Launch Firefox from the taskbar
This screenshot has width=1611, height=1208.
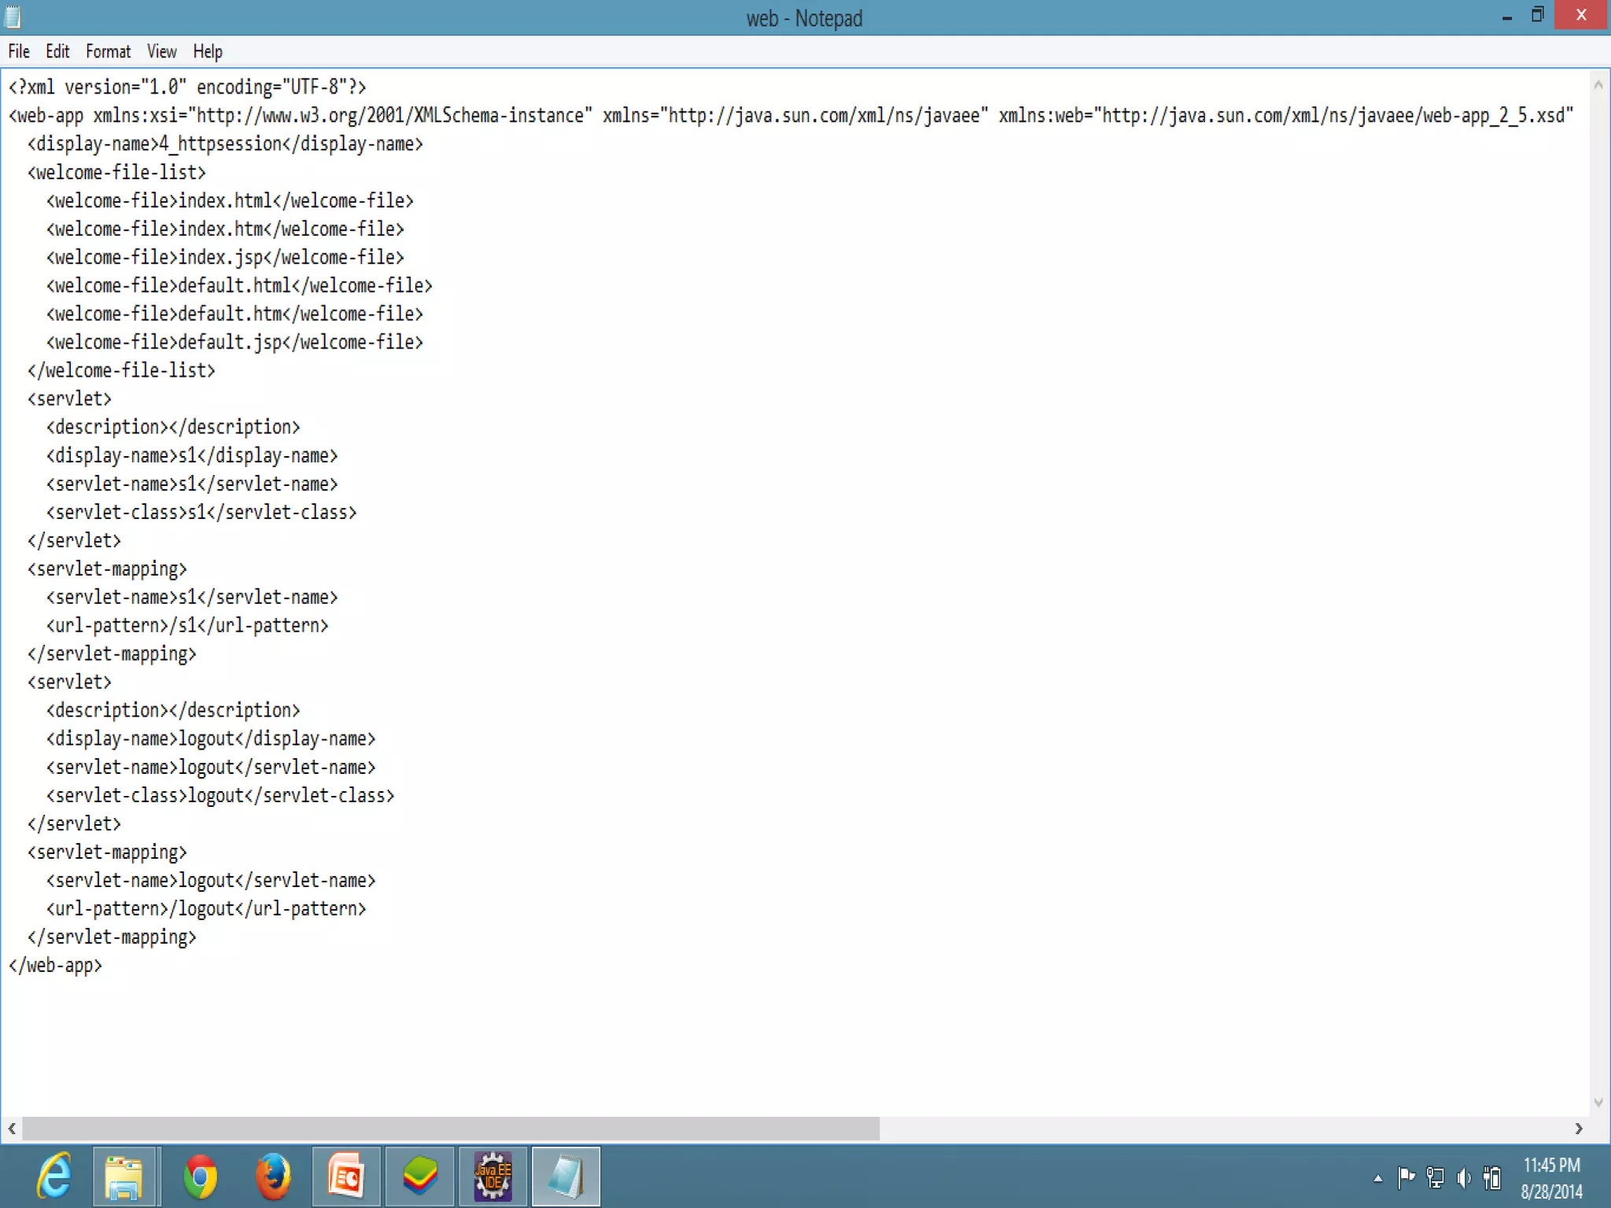click(x=273, y=1177)
